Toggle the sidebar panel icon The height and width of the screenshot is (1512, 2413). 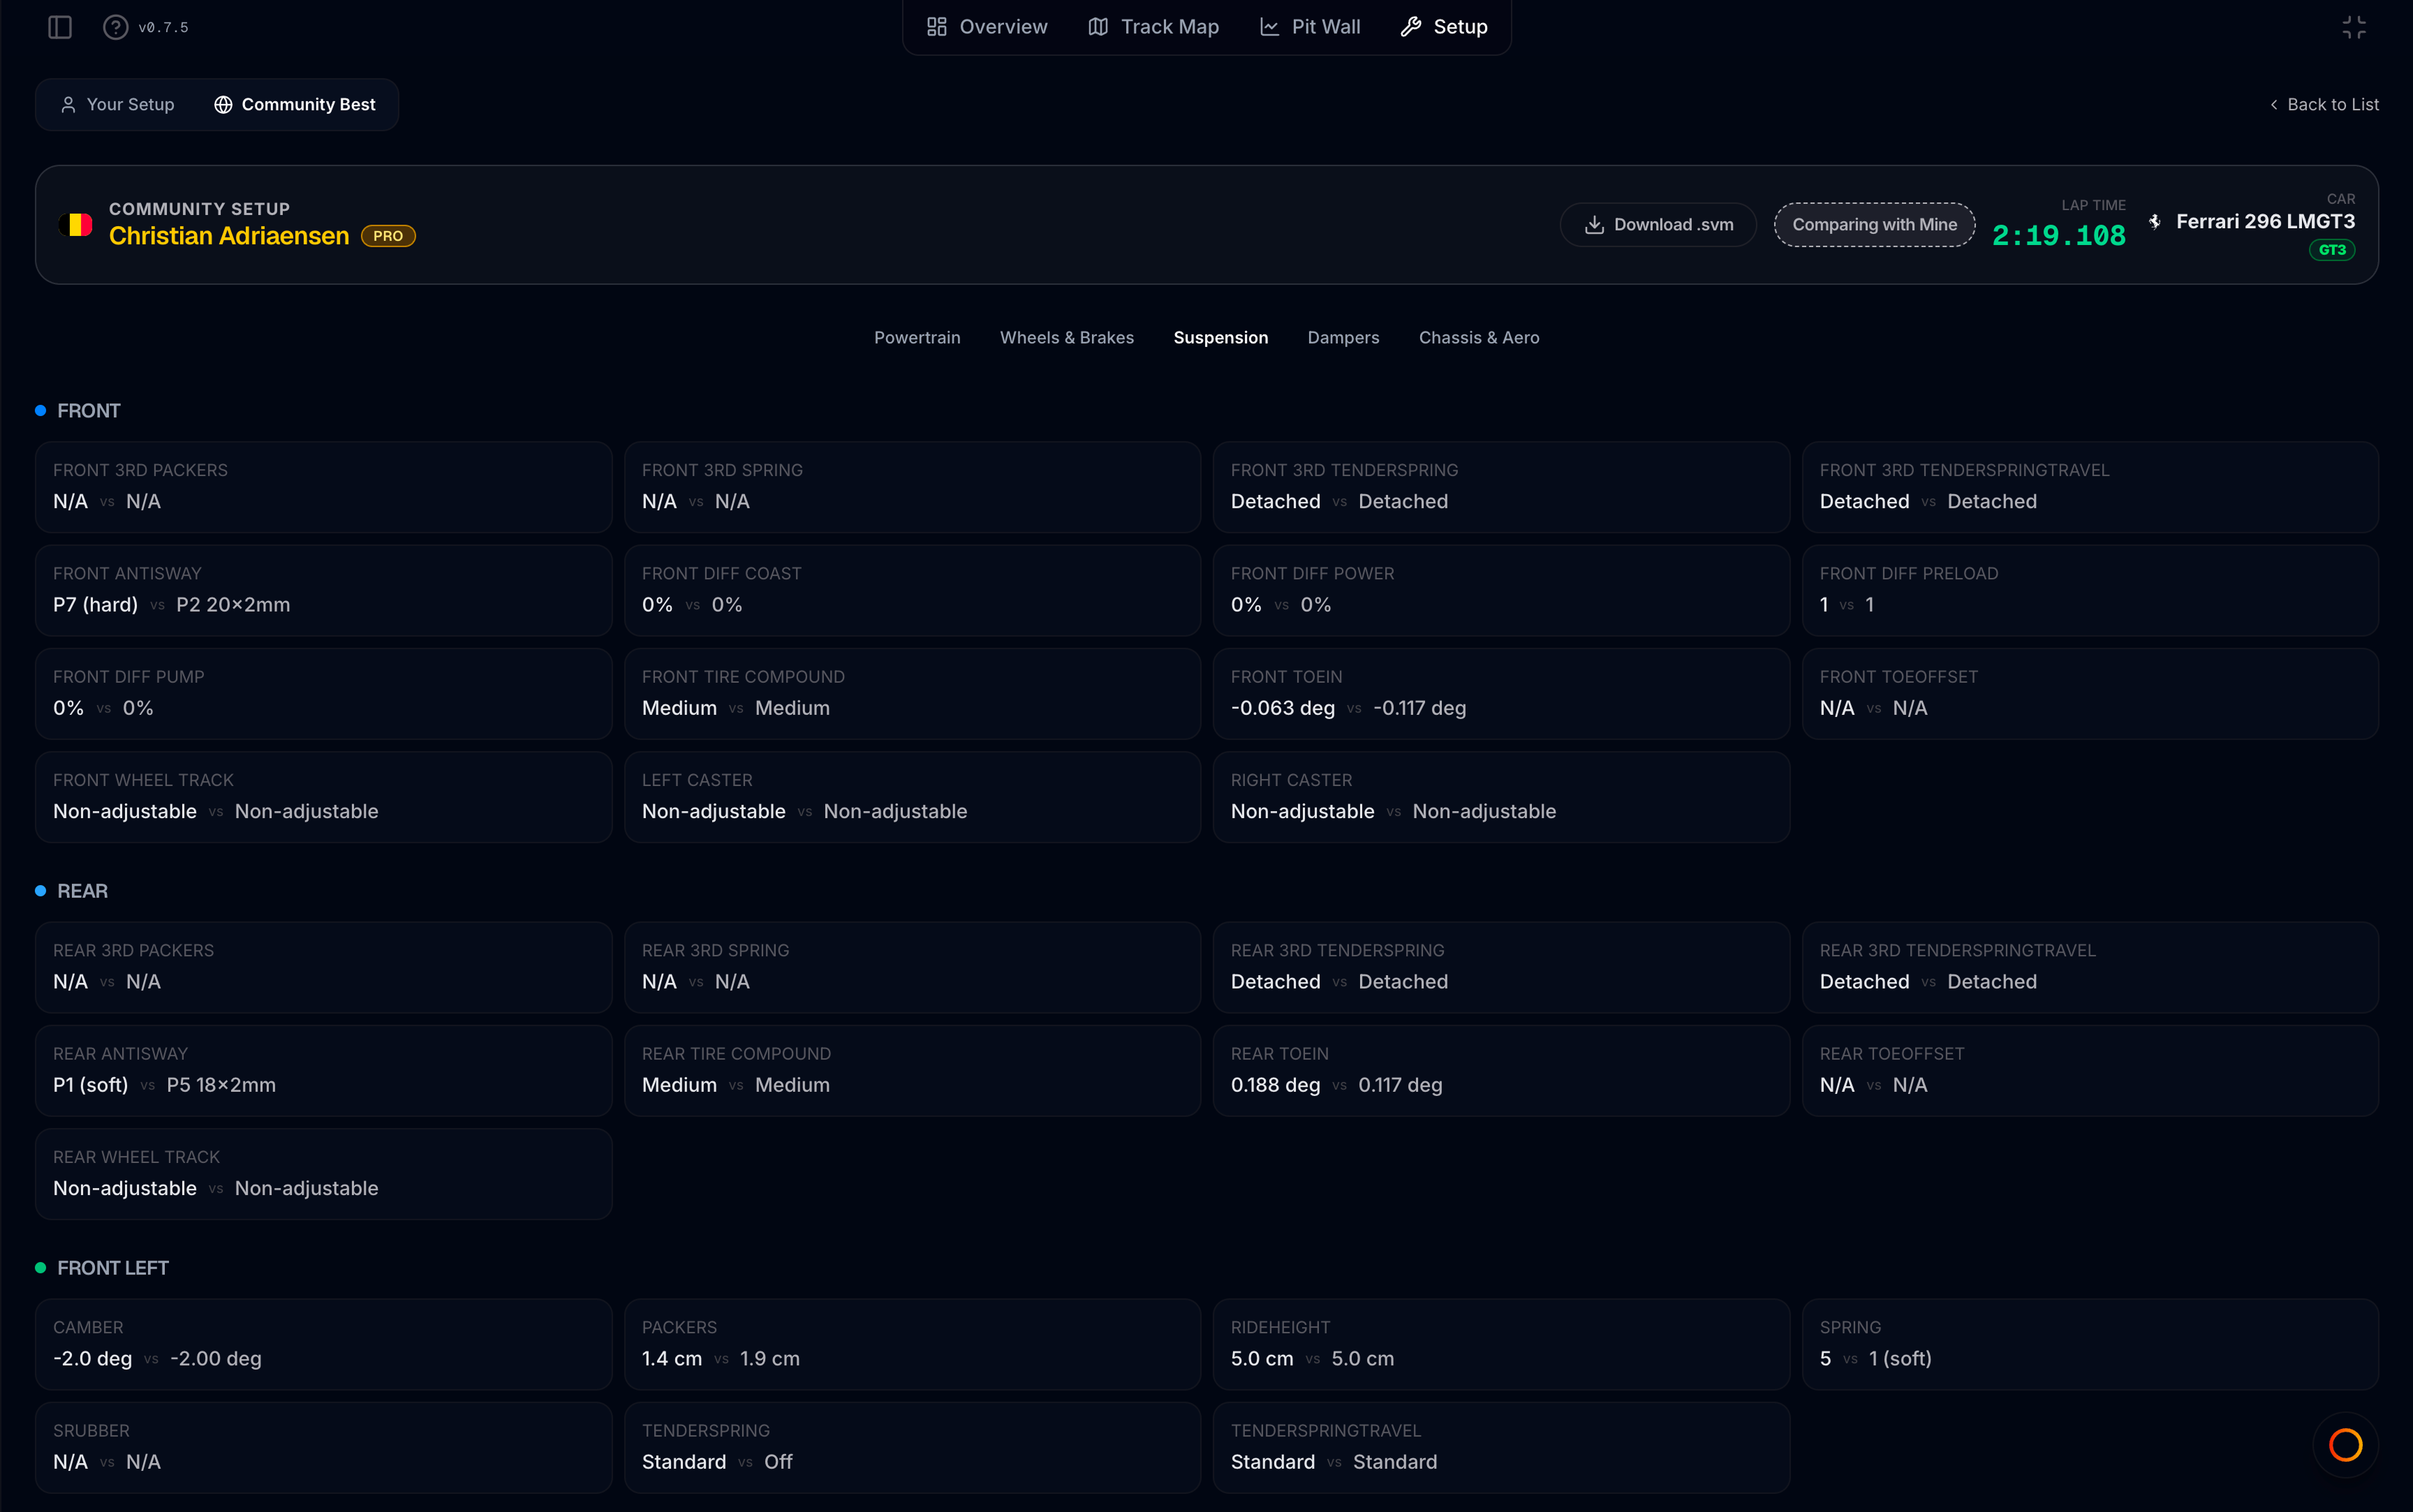point(60,27)
